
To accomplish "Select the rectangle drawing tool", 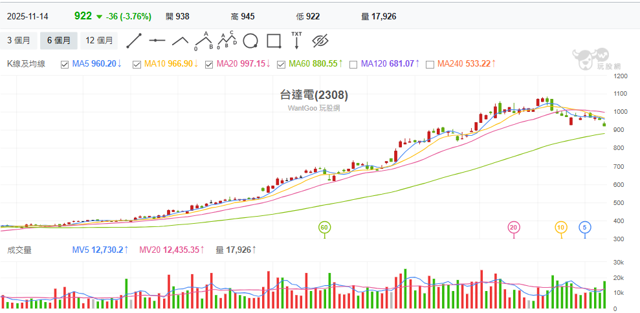I will point(274,41).
